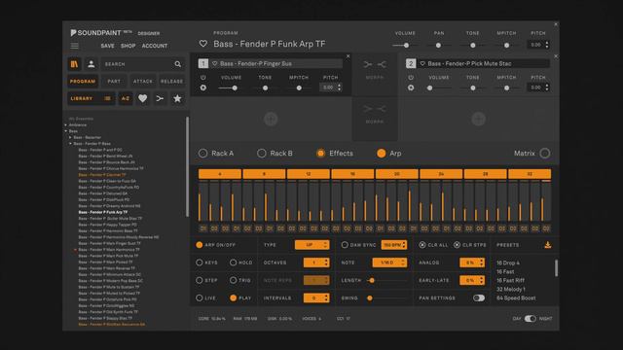Toggle the power icon of part 2

click(411, 78)
